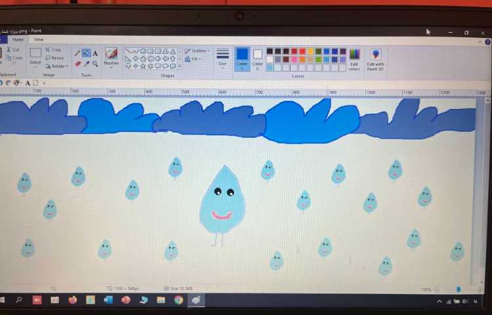Viewport: 492px width, 315px height.
Task: Activate the Eraser tool
Action: pyautogui.click(x=77, y=64)
